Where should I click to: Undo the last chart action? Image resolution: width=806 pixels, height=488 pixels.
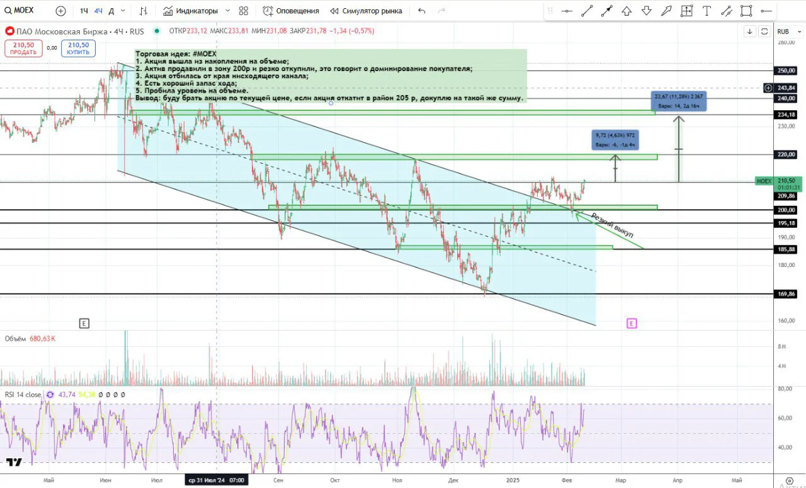pyautogui.click(x=421, y=11)
